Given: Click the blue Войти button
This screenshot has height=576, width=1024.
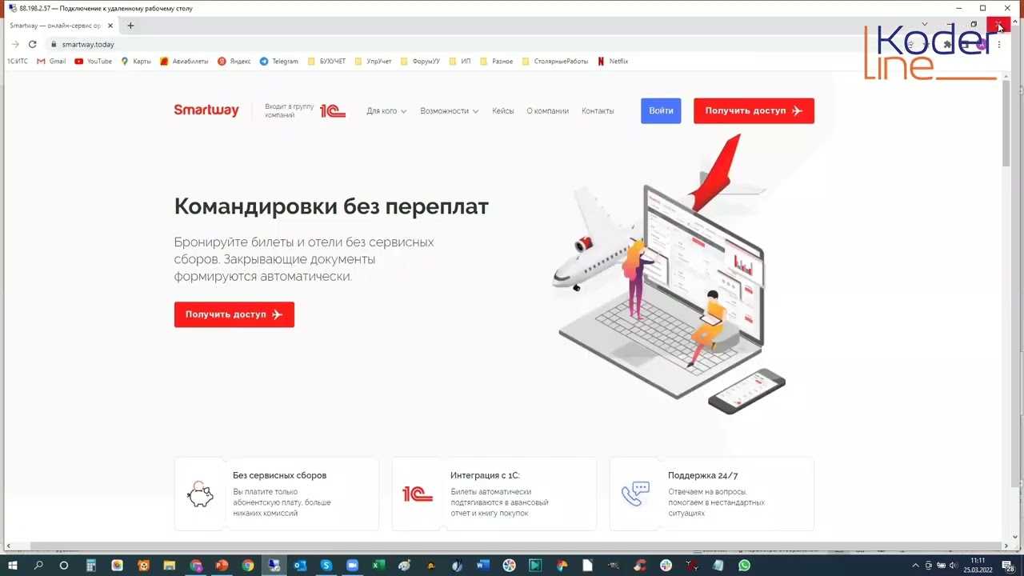Looking at the screenshot, I should tap(661, 111).
